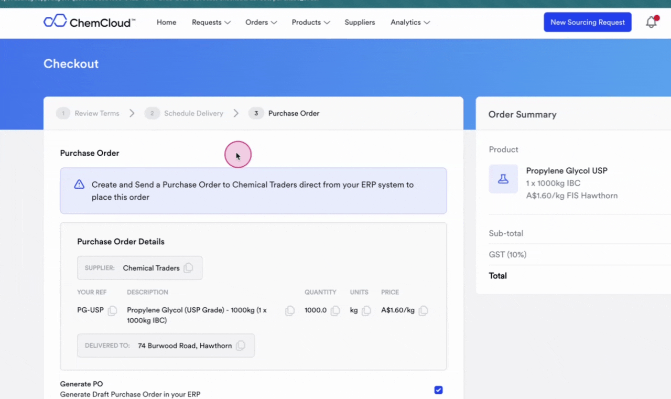
Task: Open the Suppliers page
Action: [x=360, y=23]
